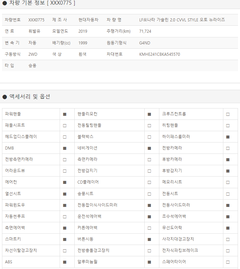The image size is (240, 269).
Task: Check the 어라운드뷰 option box
Action: [x=65, y=171]
